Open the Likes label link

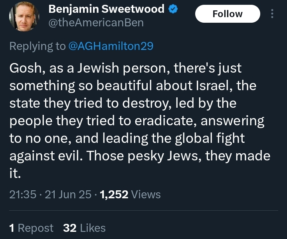coord(93,228)
